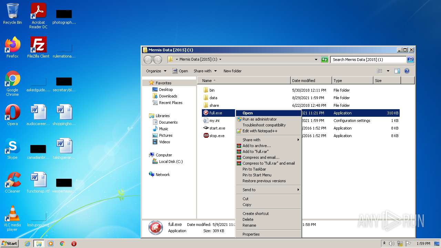Open the Share with toolbar dropdown
The width and height of the screenshot is (441, 248).
pyautogui.click(x=205, y=71)
